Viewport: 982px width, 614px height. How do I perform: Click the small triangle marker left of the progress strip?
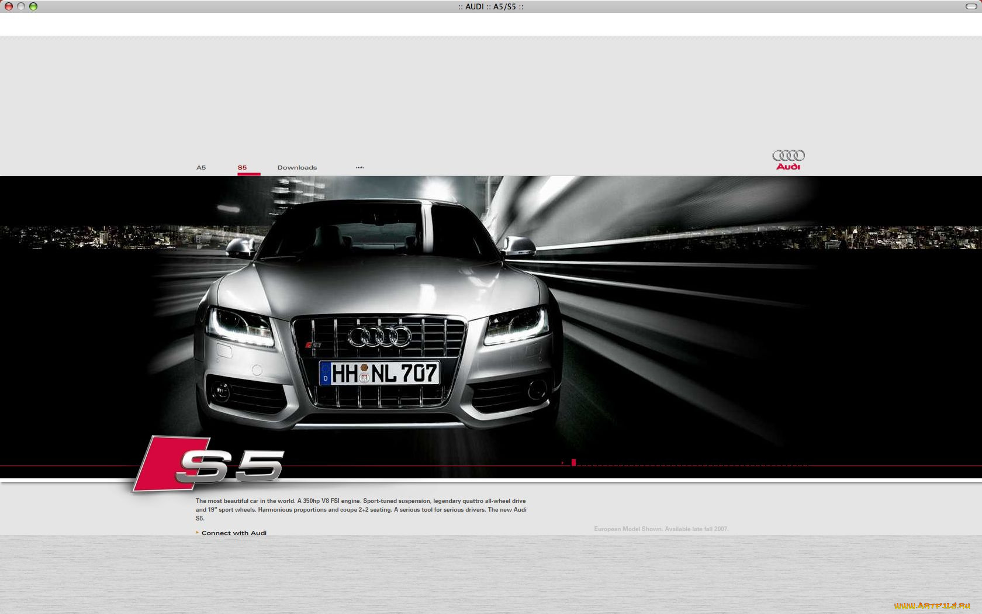(563, 462)
